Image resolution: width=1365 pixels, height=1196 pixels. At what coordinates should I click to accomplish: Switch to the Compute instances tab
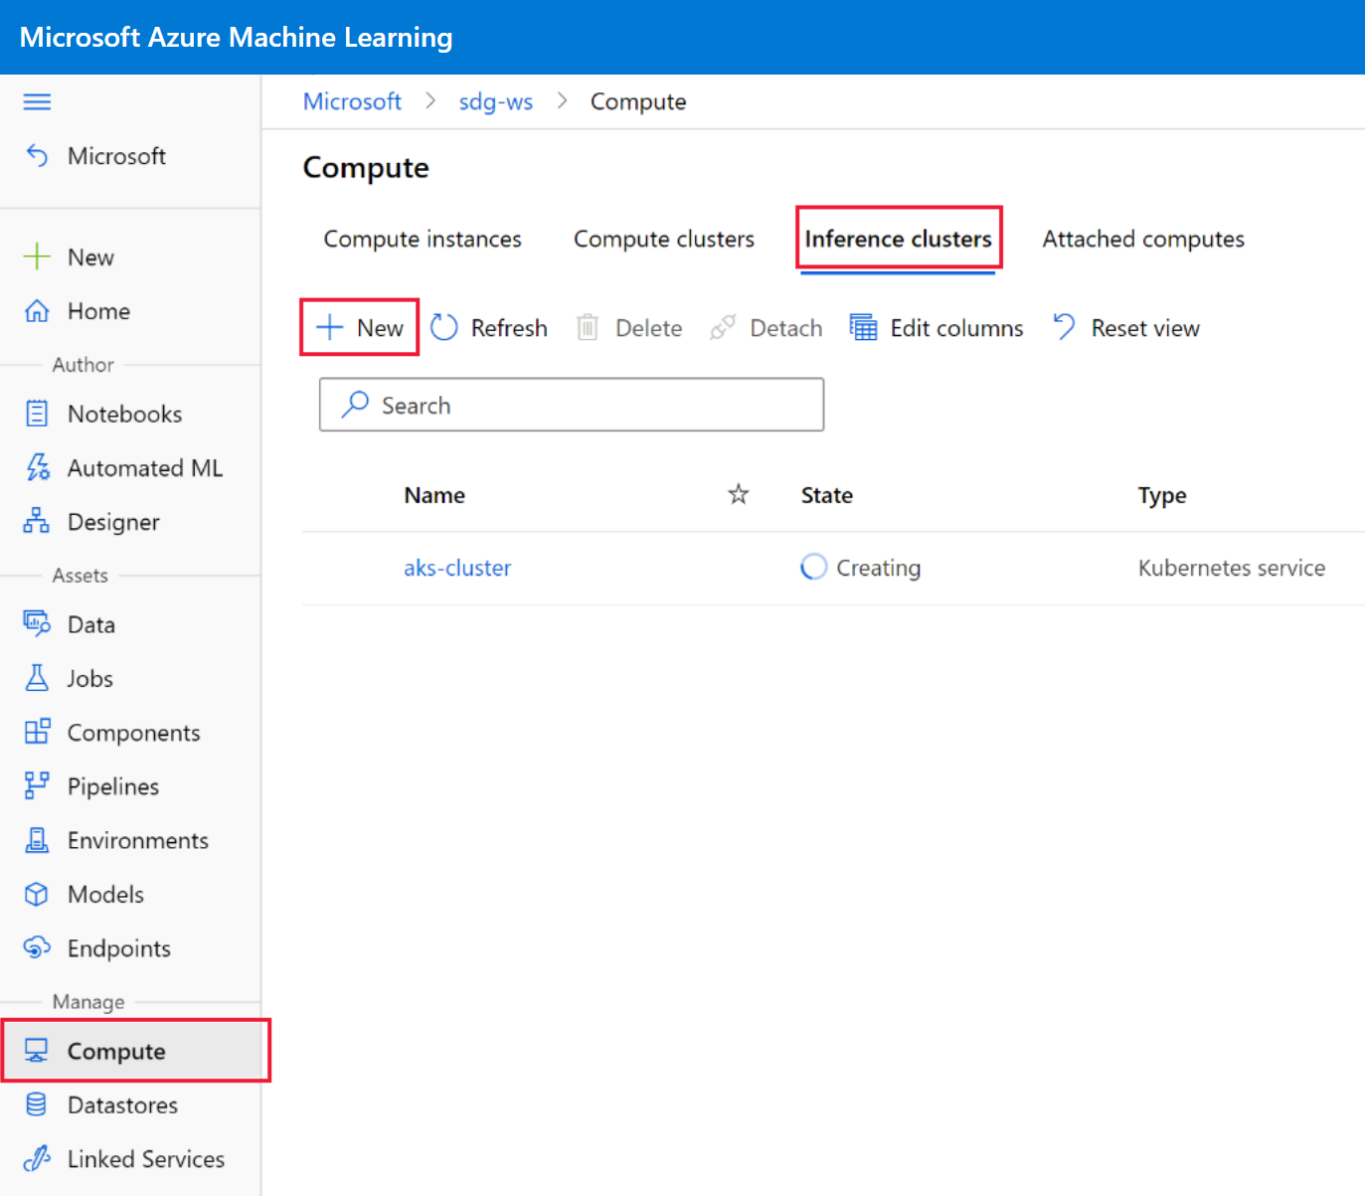pos(423,239)
